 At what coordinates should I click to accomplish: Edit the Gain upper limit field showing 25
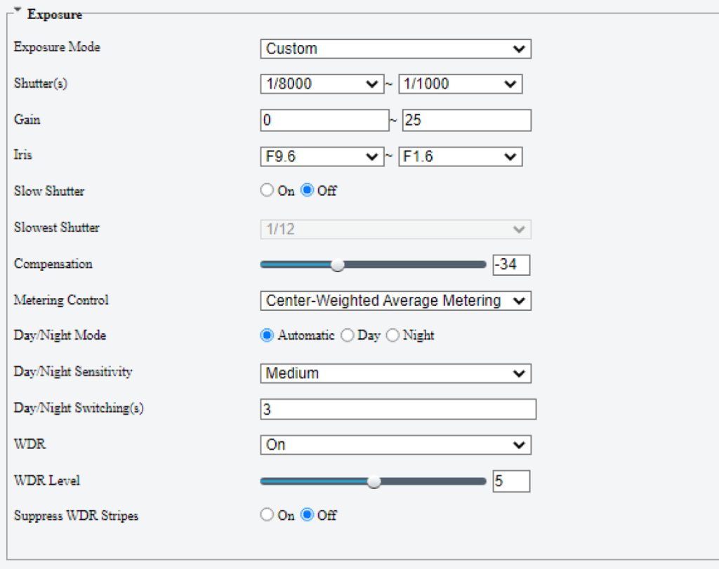[466, 120]
